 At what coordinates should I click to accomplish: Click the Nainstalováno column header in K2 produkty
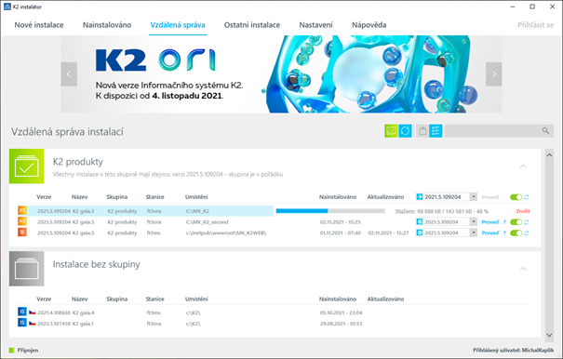click(338, 197)
